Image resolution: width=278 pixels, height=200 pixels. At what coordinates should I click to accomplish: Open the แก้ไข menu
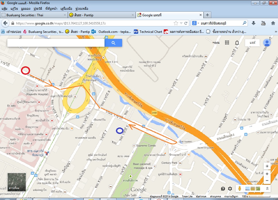click(x=14, y=8)
